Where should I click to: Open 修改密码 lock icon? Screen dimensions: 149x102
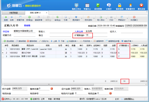tap(120, 7)
